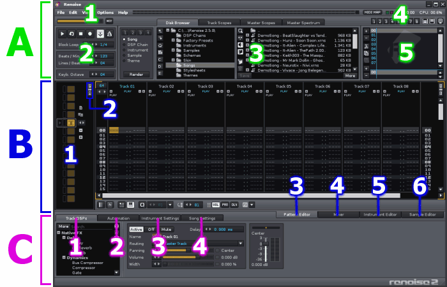
Task: Toggle the record/edit mode button
Action: click(90, 34)
